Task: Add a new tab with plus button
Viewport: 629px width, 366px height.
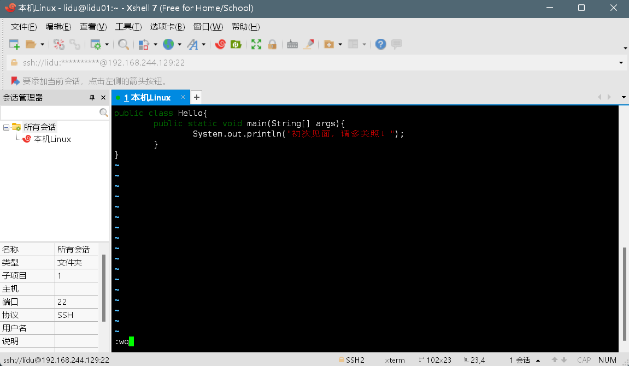Action: 197,97
